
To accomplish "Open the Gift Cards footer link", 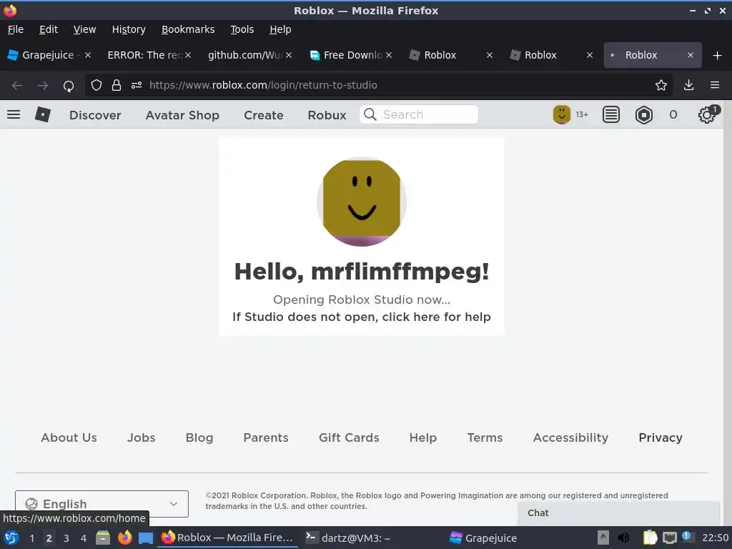I will (349, 437).
